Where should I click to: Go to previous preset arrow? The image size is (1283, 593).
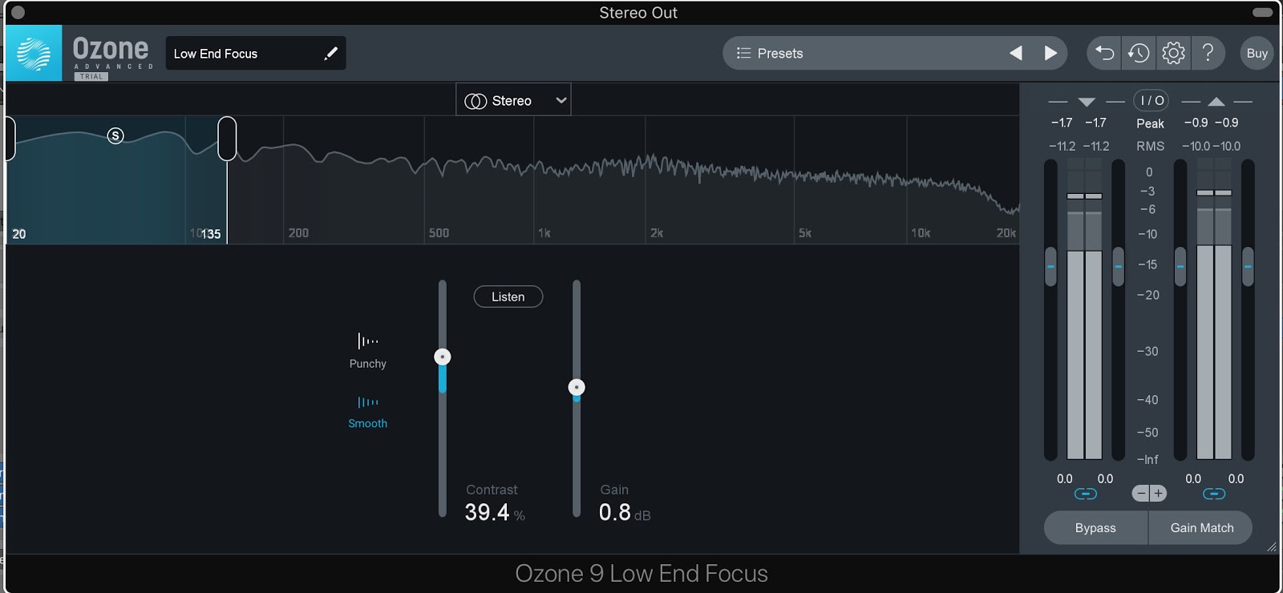[x=1016, y=53]
